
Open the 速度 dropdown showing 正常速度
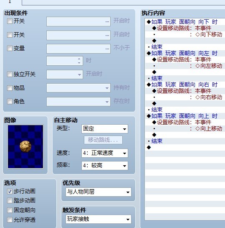pos(105,153)
